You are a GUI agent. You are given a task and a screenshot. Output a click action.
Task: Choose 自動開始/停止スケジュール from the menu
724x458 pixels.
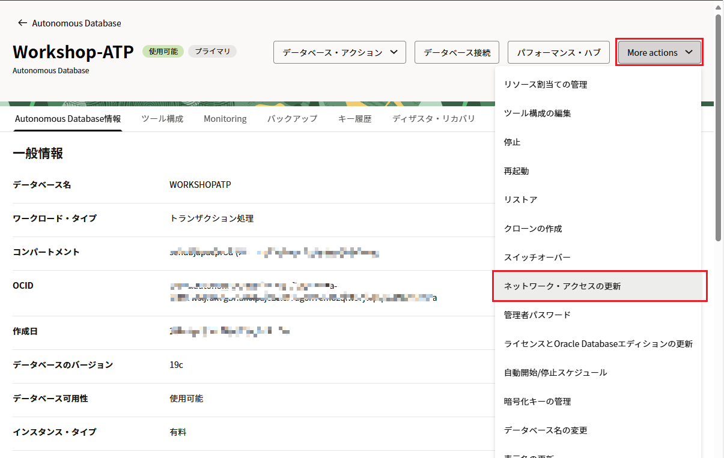(555, 373)
